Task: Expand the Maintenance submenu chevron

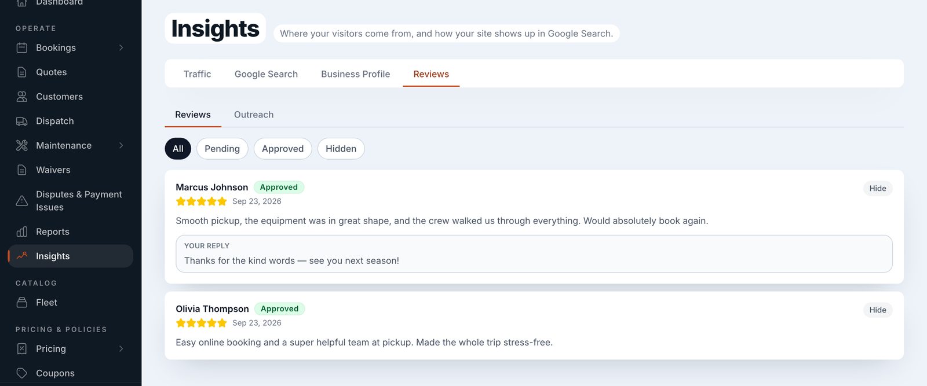Action: 121,145
